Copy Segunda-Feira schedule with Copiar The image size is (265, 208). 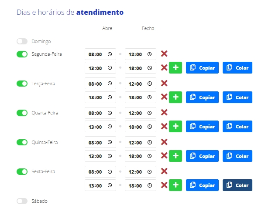[x=202, y=68]
